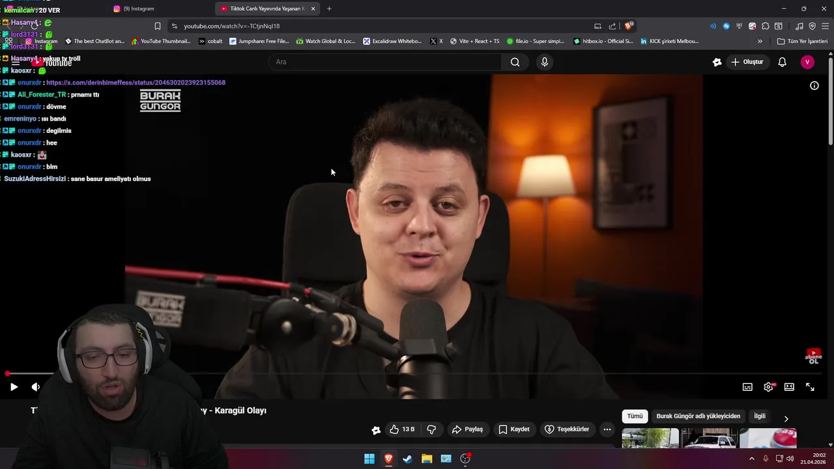The image size is (834, 469).
Task: Open the extensions puzzle piece menu
Action: pyautogui.click(x=766, y=26)
